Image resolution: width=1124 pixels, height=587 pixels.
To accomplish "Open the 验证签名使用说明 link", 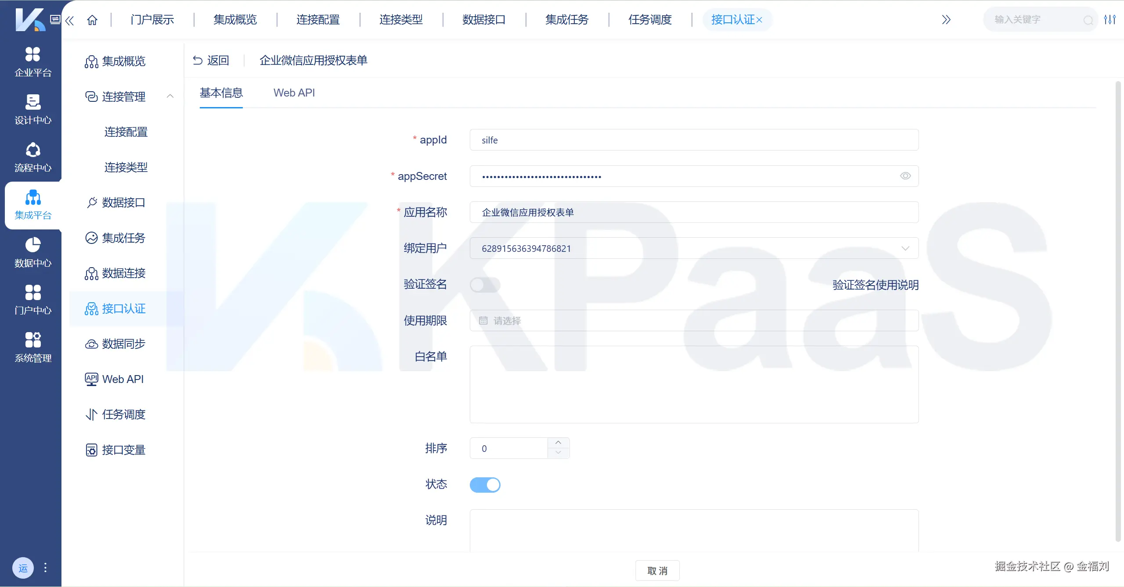I will (875, 285).
